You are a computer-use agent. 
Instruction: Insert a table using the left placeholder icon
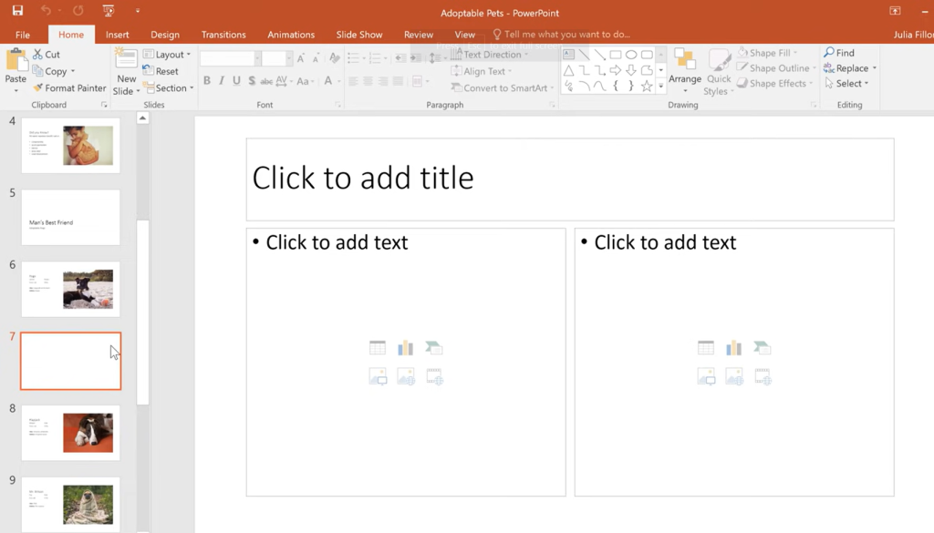pyautogui.click(x=377, y=347)
